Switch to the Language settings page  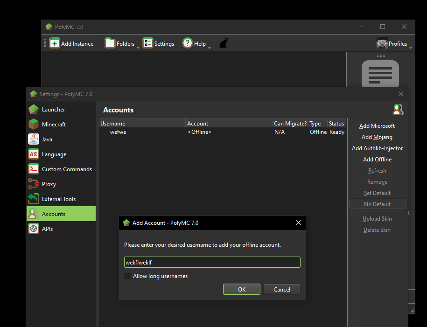61,154
